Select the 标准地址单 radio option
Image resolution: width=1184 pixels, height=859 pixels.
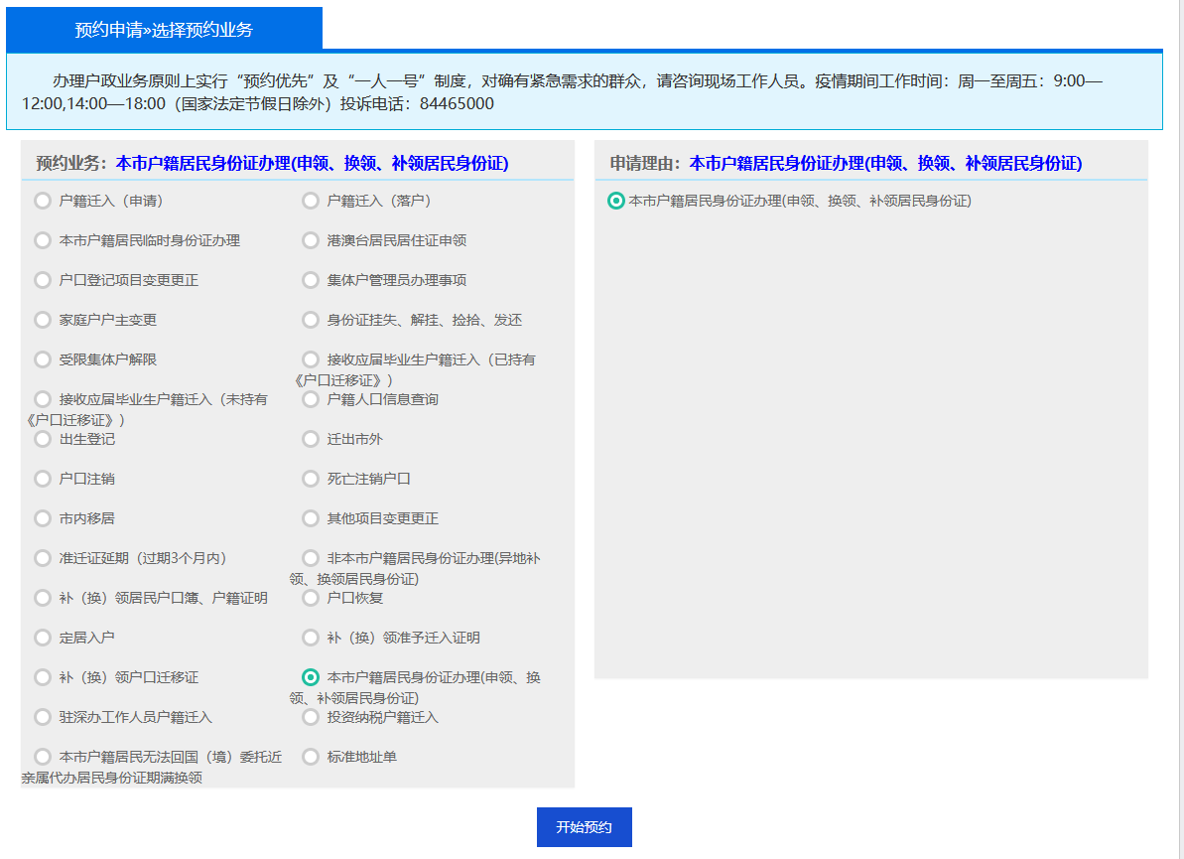pyautogui.click(x=311, y=757)
